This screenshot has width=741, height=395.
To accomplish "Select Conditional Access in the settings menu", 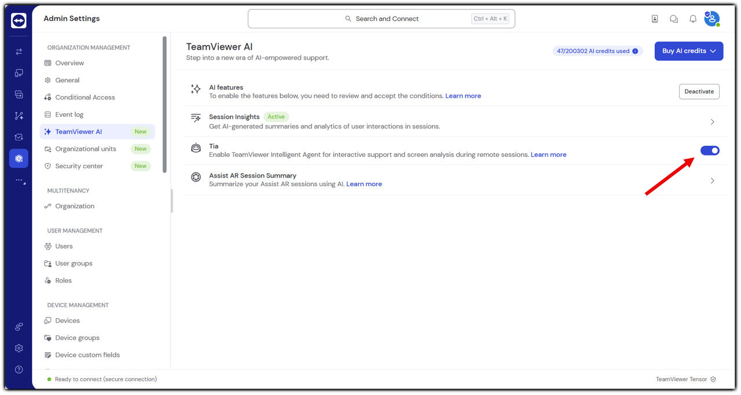I will [x=85, y=97].
